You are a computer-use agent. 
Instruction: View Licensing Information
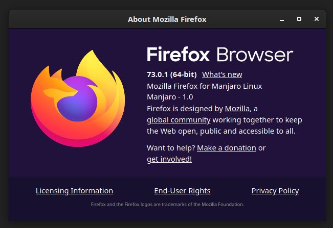point(74,191)
